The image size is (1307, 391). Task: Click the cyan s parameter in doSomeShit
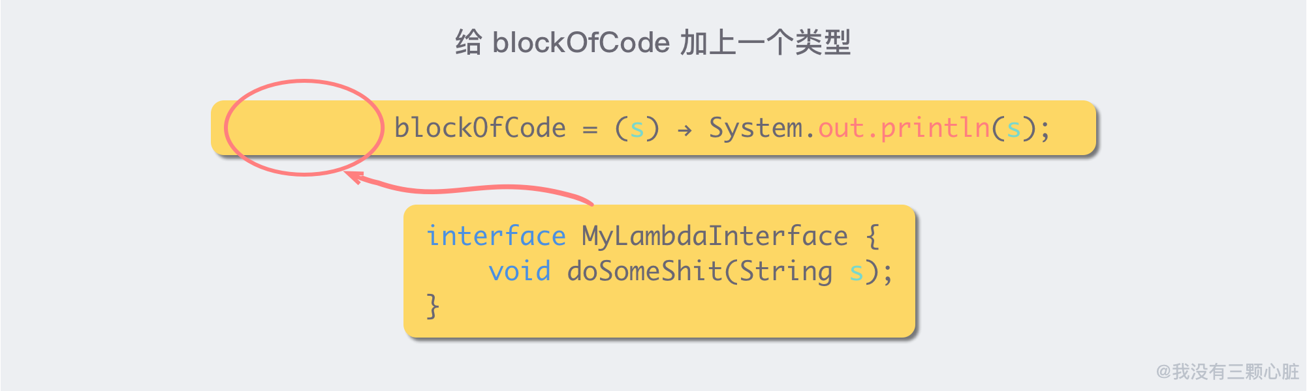pos(856,272)
